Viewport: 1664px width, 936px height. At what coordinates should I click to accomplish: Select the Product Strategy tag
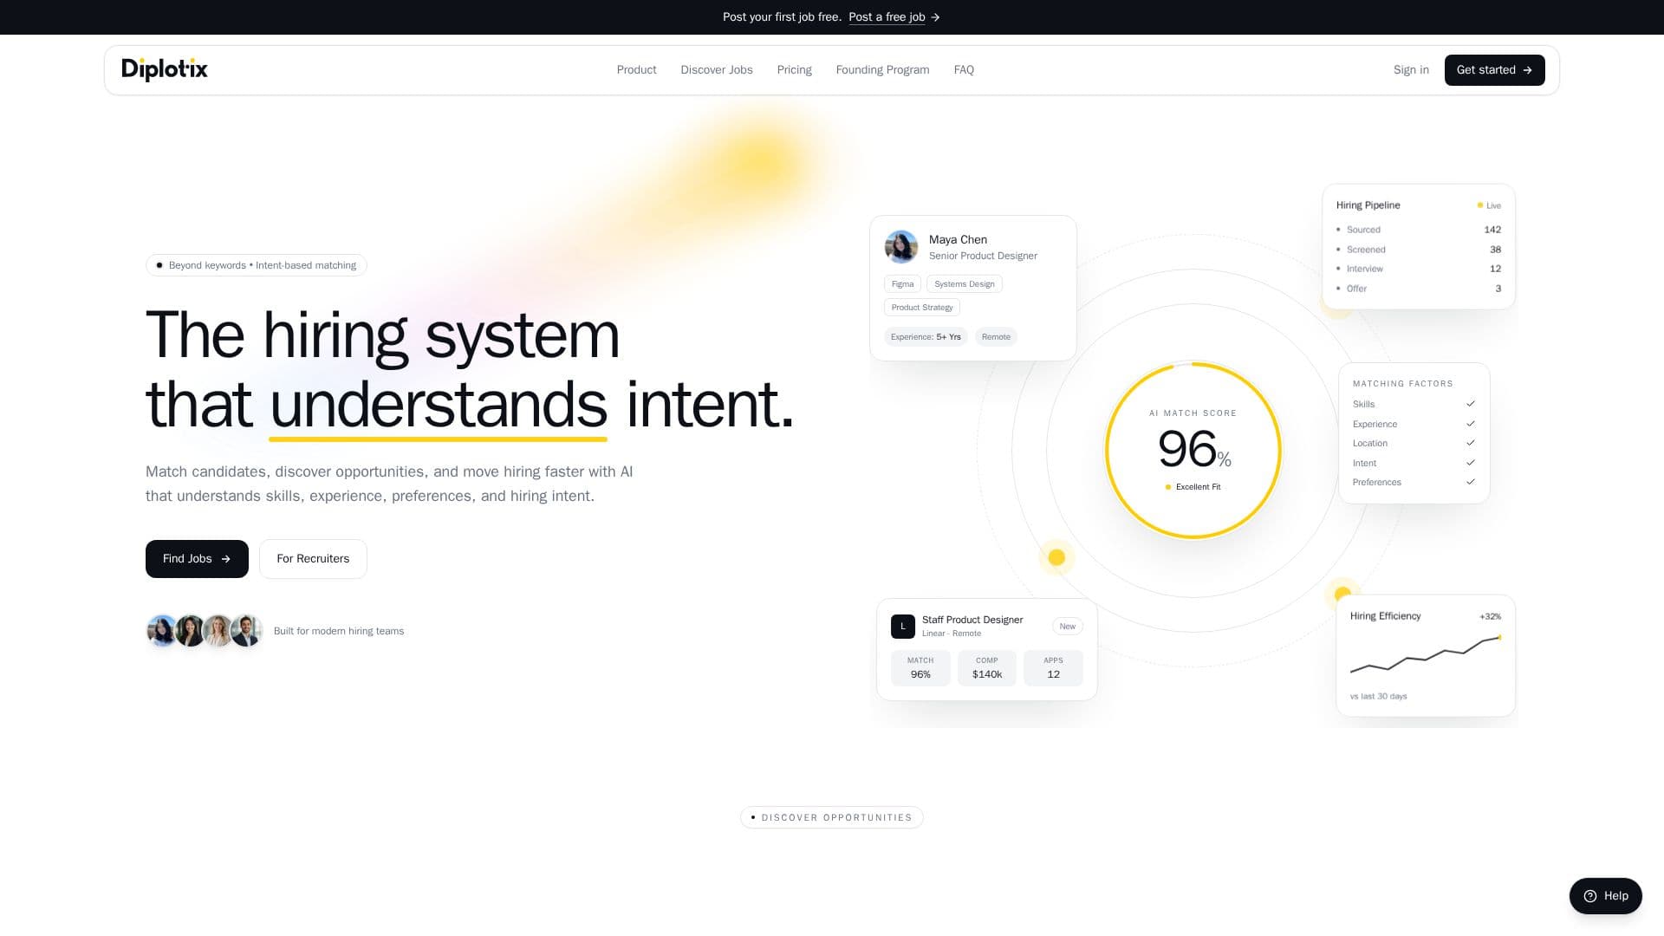[x=922, y=308]
